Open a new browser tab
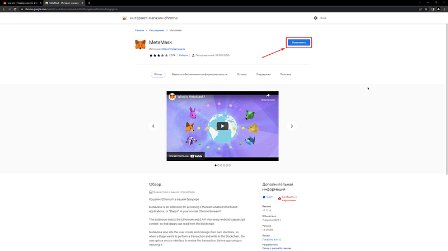Viewport: 448px width, 251px height. pyautogui.click(x=89, y=3)
